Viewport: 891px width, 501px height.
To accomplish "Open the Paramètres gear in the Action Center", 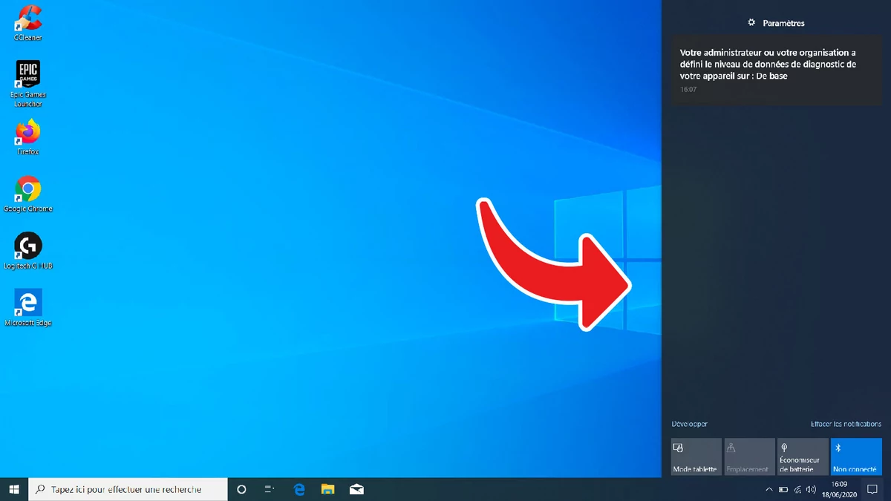I will coord(751,22).
